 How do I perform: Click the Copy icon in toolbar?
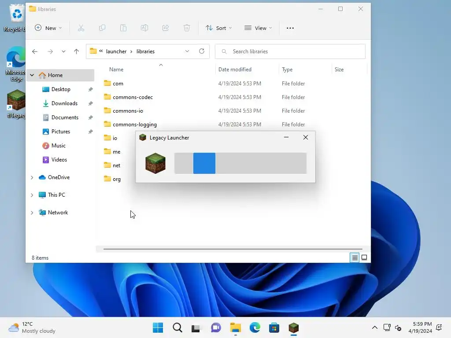(x=102, y=28)
